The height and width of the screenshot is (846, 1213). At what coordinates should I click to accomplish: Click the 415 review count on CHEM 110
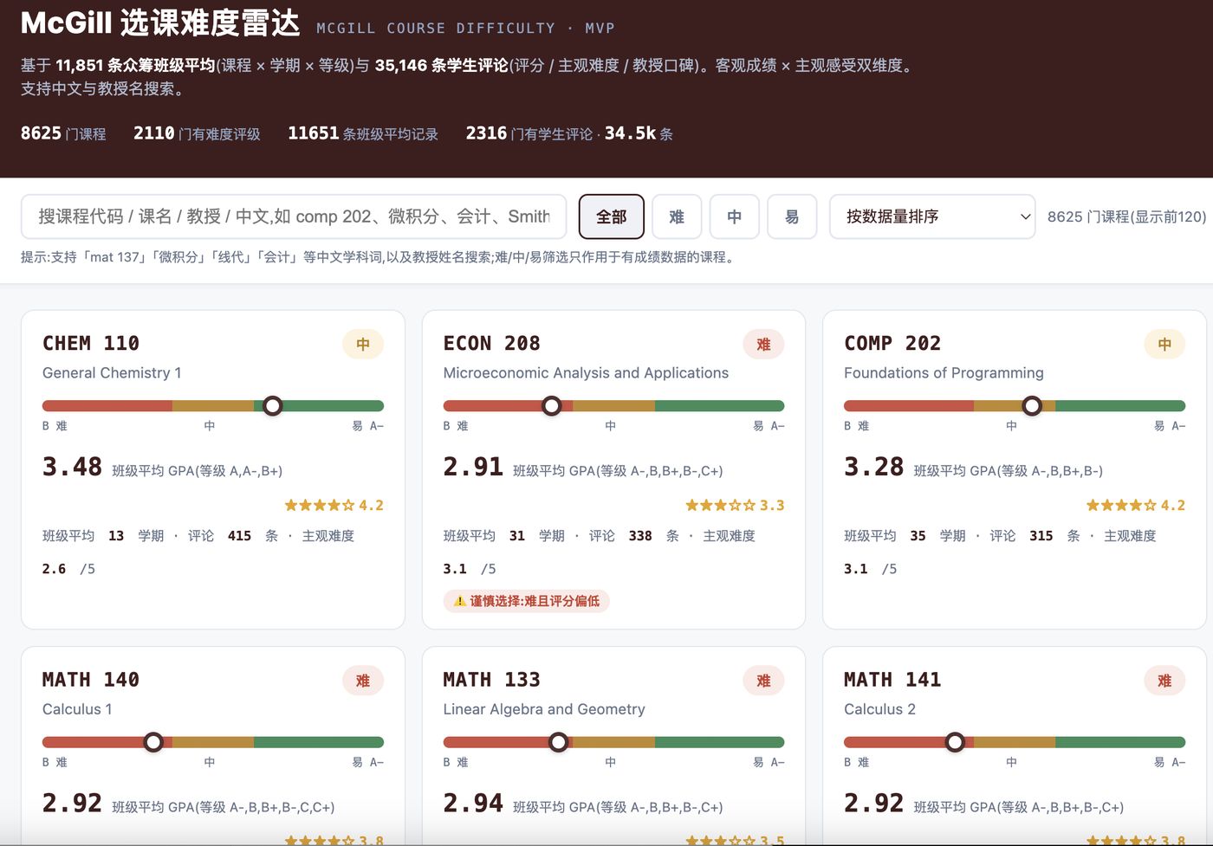[239, 536]
